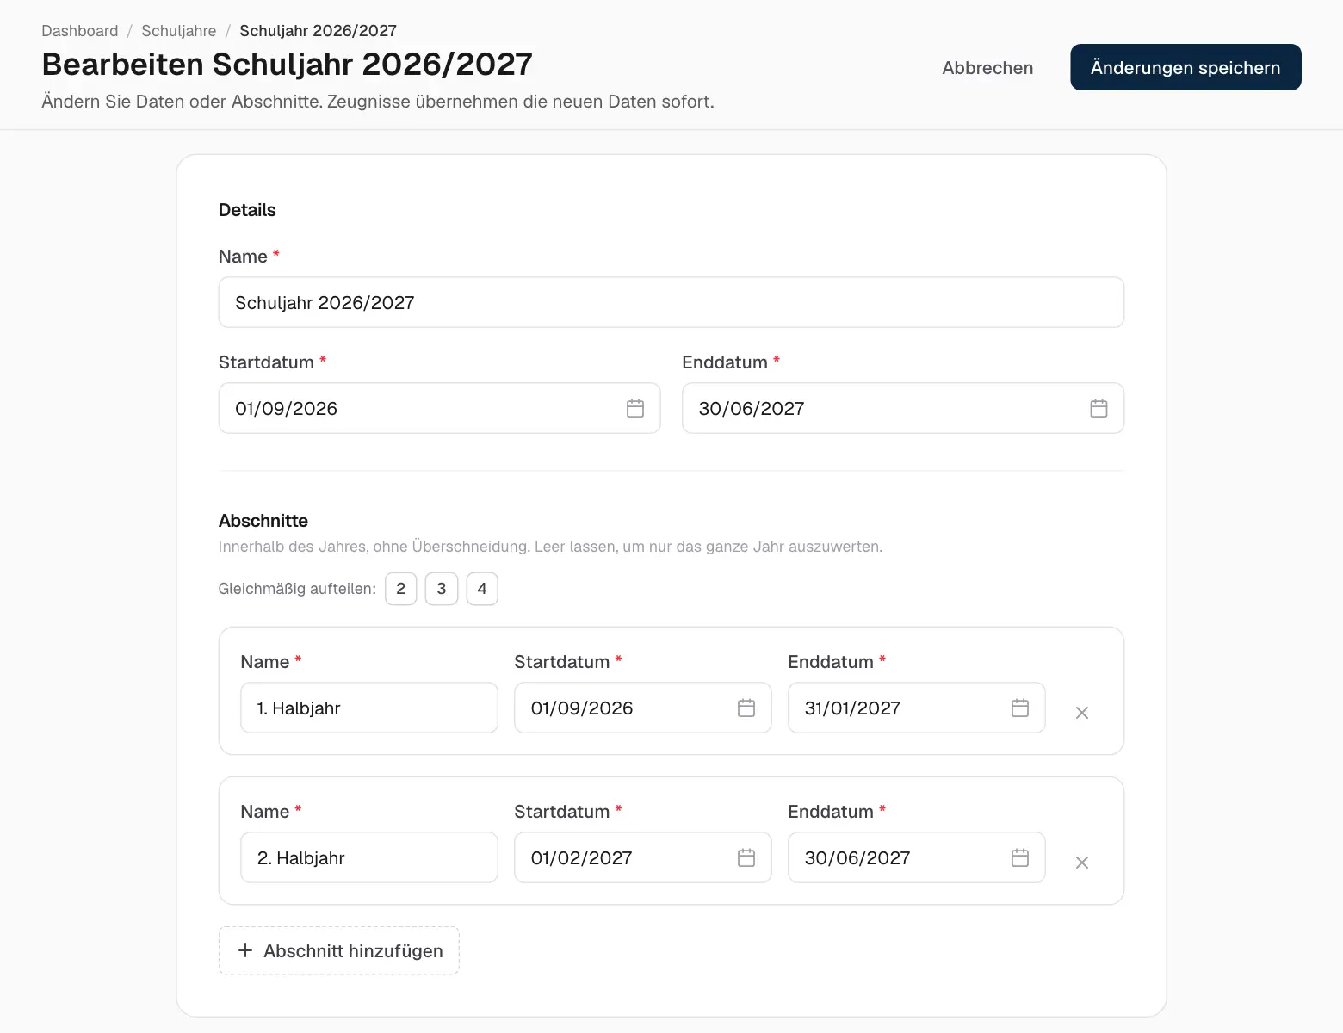Viewport: 1343px width, 1033px height.
Task: Open calendar for 2. Halbjahr Enddatum
Action: pos(1020,857)
